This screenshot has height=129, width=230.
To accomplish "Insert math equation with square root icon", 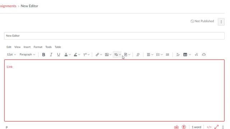I will [x=197, y=54].
